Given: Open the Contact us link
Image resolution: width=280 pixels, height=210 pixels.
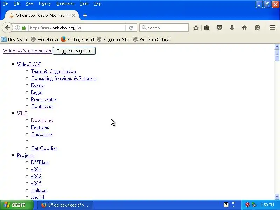Looking at the screenshot, I should (x=42, y=106).
